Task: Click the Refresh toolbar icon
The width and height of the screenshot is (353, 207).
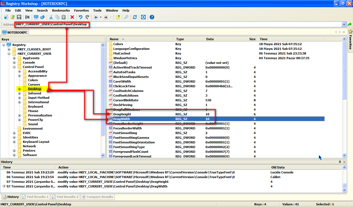Action: [135, 17]
